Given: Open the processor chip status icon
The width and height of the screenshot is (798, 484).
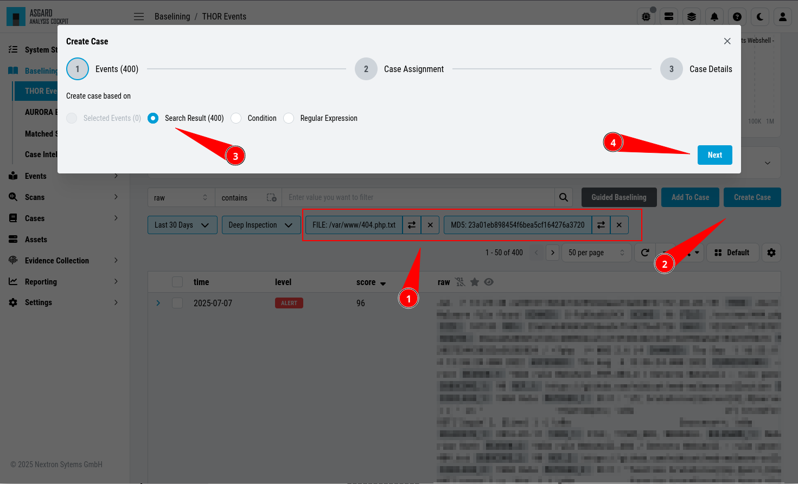Looking at the screenshot, I should click(646, 17).
